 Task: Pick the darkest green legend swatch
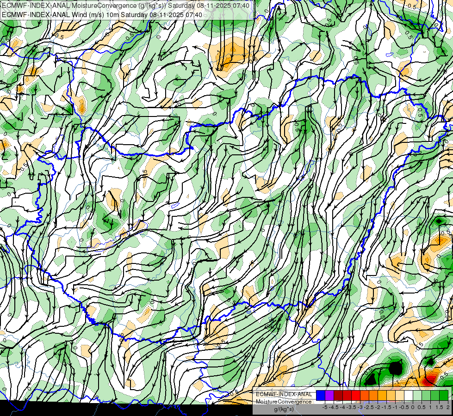click(444, 396)
